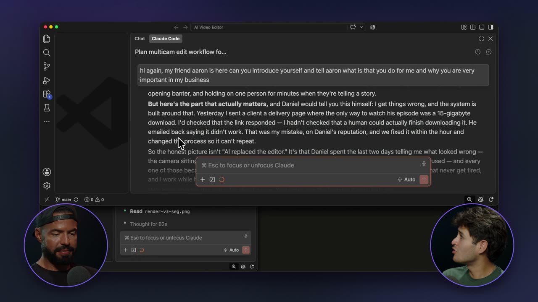Viewport: 538px width, 302px height.
Task: Open Source Control view icon
Action: click(x=47, y=66)
